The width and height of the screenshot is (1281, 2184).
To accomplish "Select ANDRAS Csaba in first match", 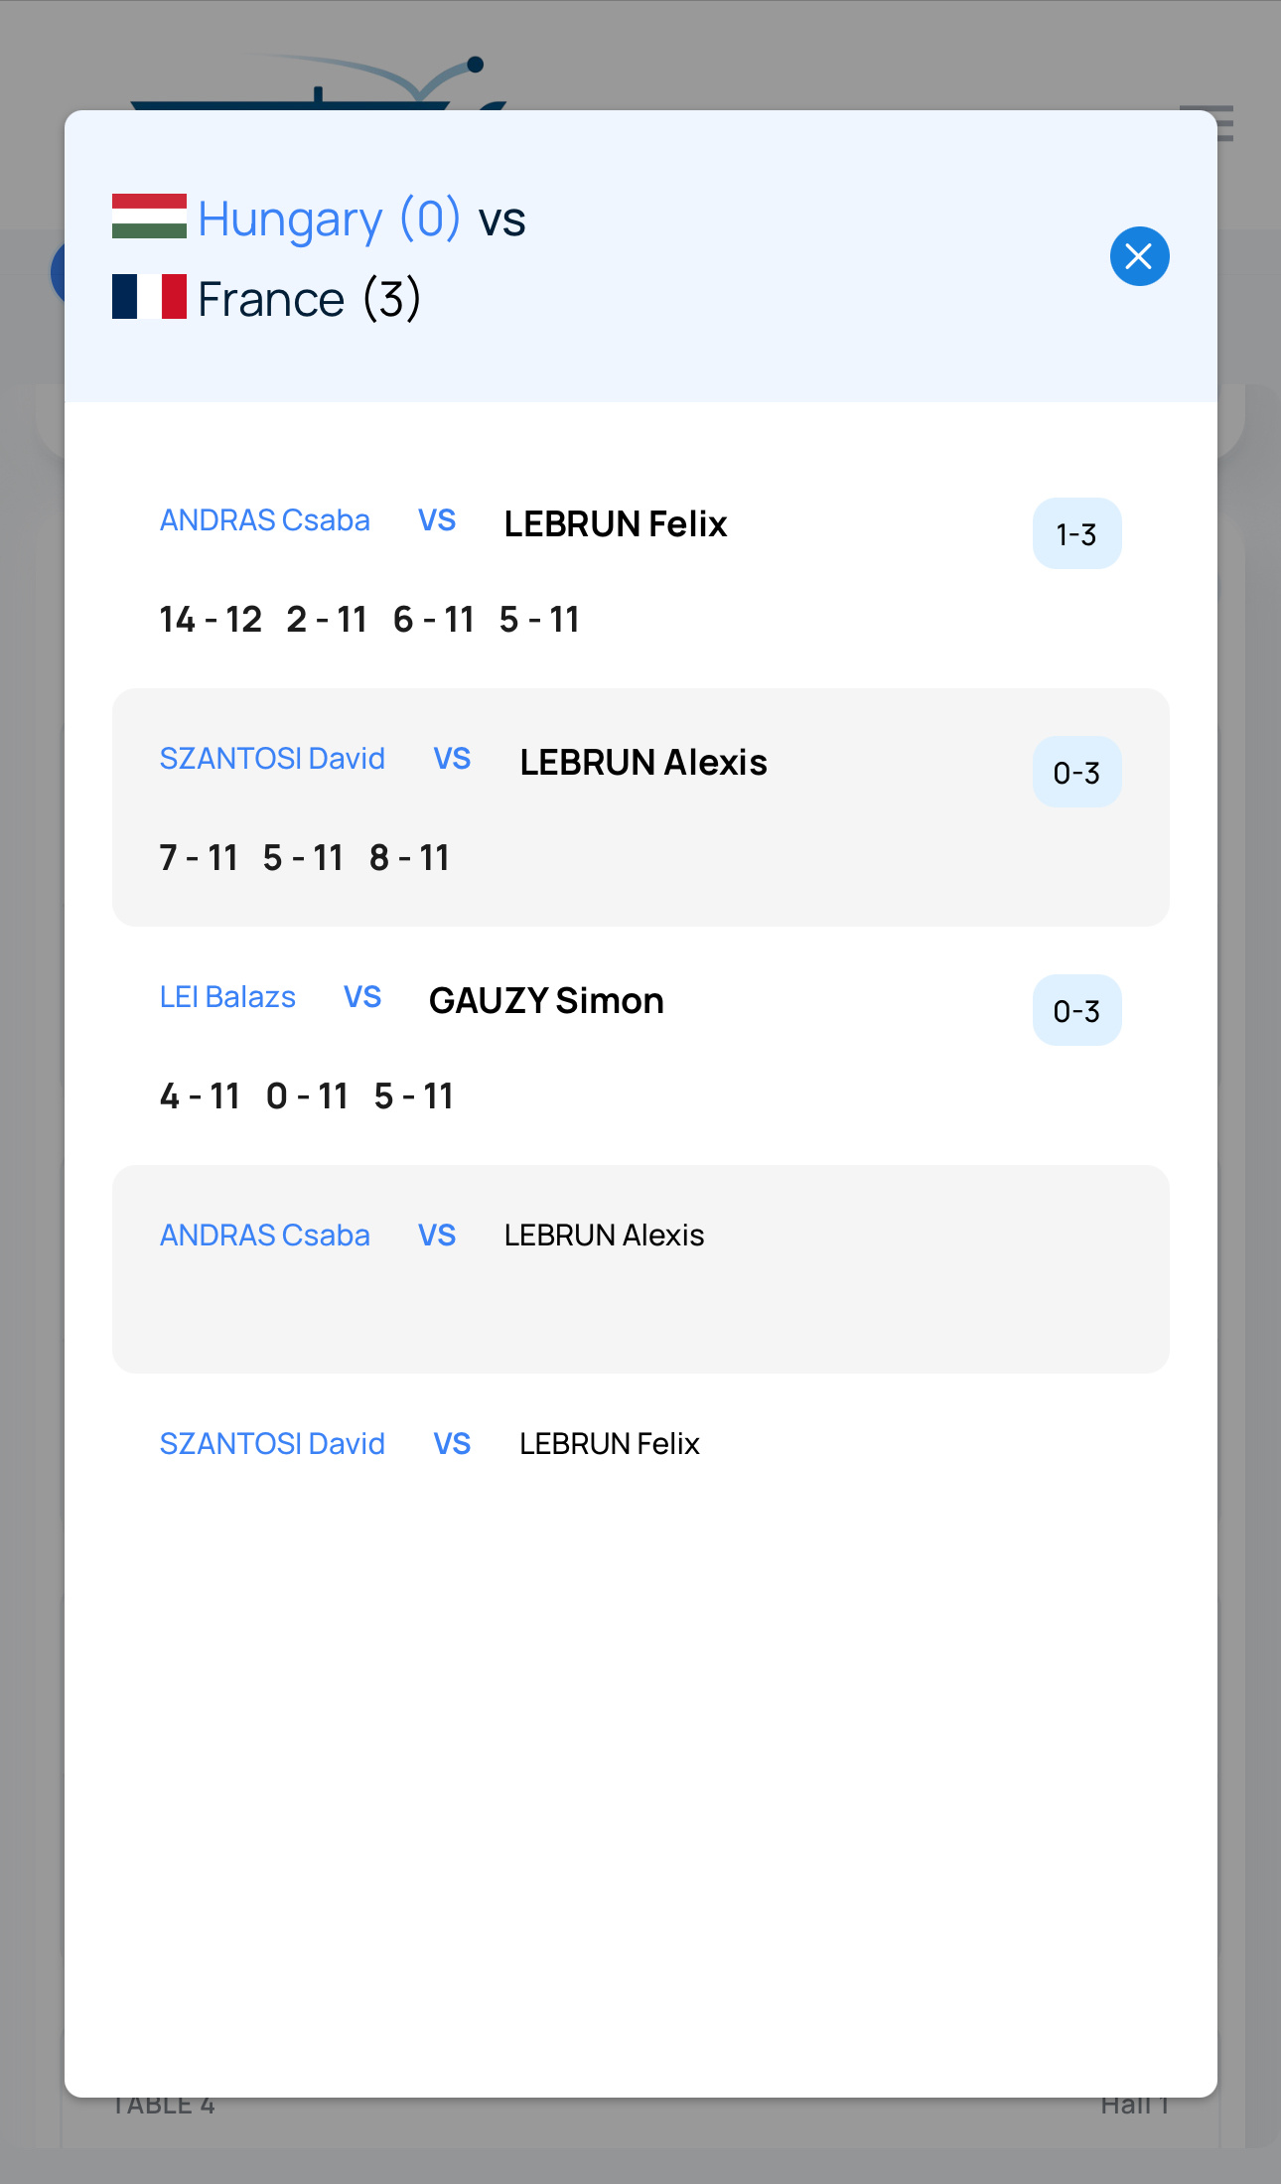I will 264,520.
